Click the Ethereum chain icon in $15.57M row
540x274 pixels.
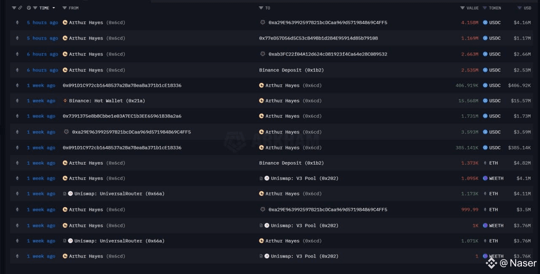point(17,101)
